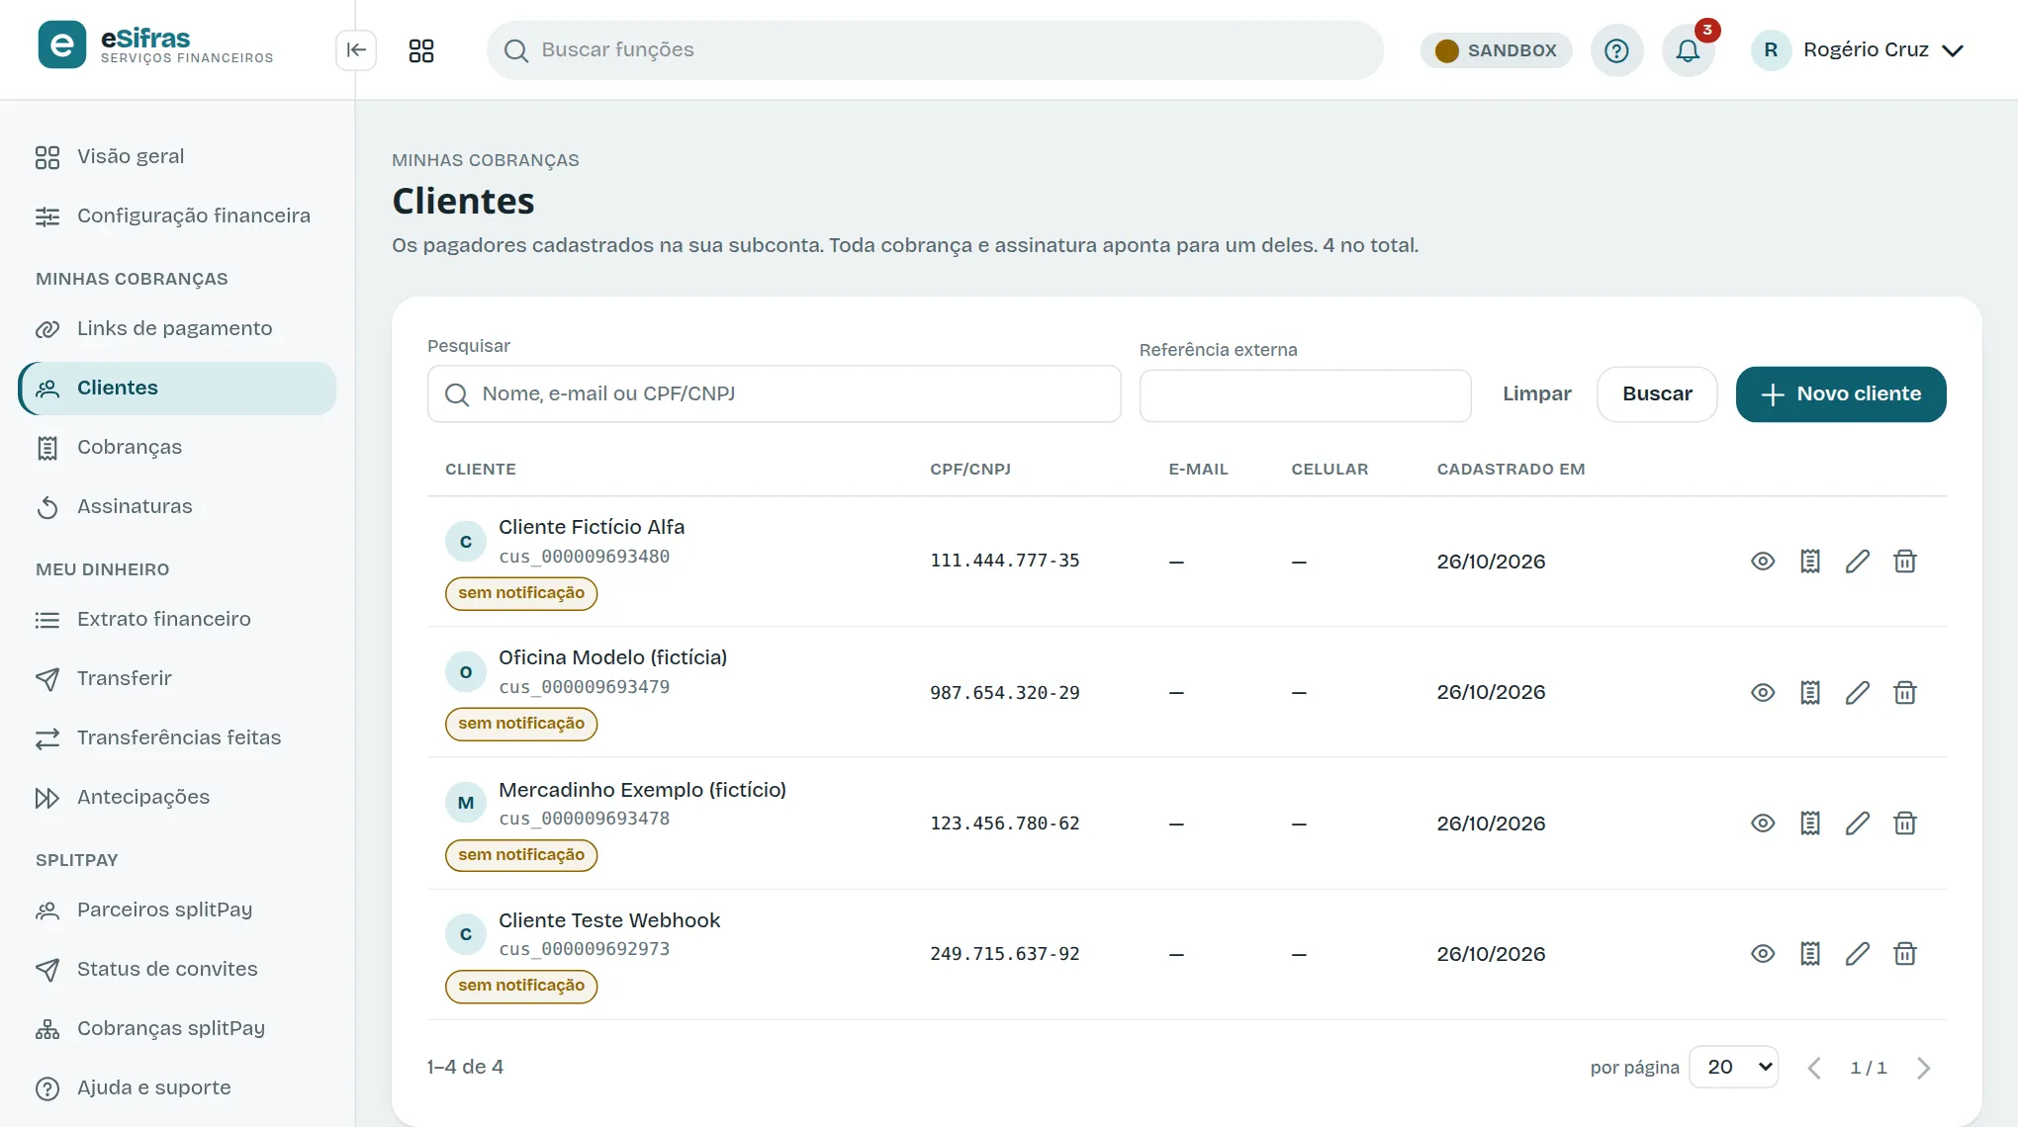This screenshot has height=1127, width=2018.
Task: Edit Cliente Fictício Alfa with pencil icon
Action: pos(1858,562)
